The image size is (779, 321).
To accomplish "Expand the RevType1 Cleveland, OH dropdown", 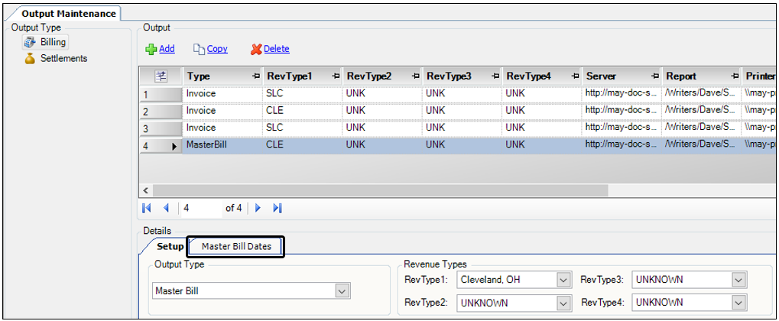I will click(563, 280).
